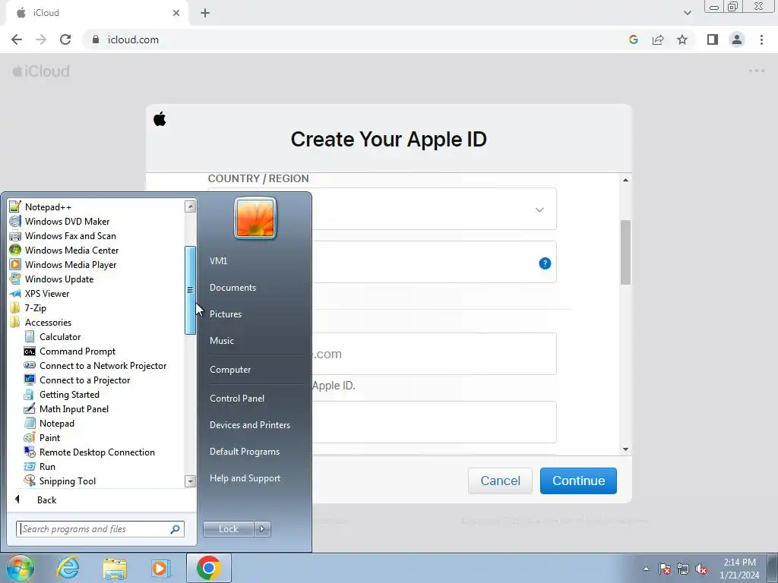Open Getting Started
The height and width of the screenshot is (583, 778).
pos(69,394)
